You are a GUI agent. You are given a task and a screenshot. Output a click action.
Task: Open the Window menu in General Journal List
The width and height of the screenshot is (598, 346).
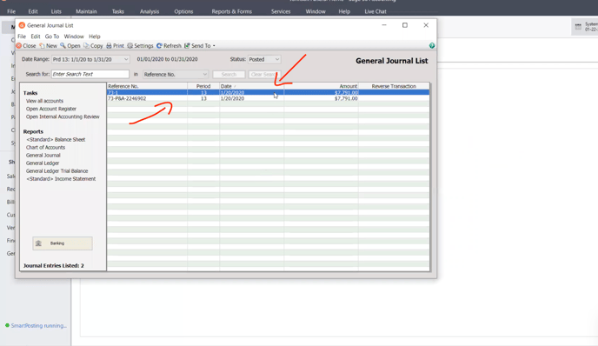(74, 37)
